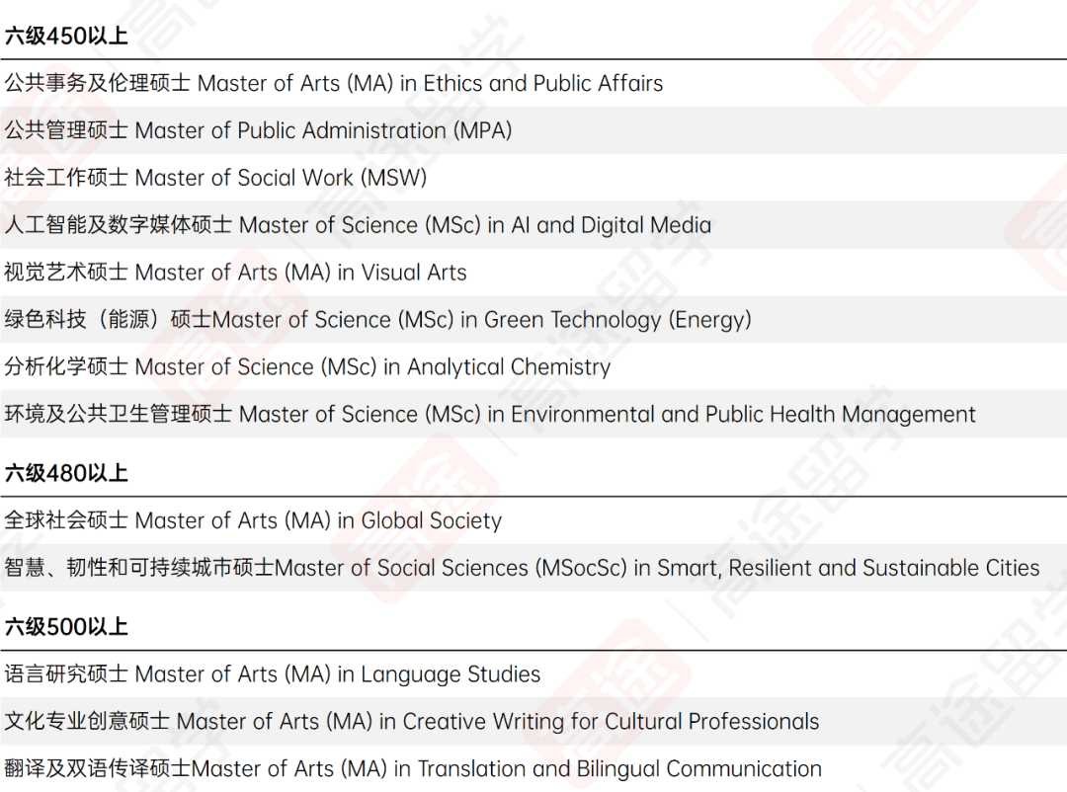
Task: Select the AI and Digital Media program
Action: click(357, 225)
